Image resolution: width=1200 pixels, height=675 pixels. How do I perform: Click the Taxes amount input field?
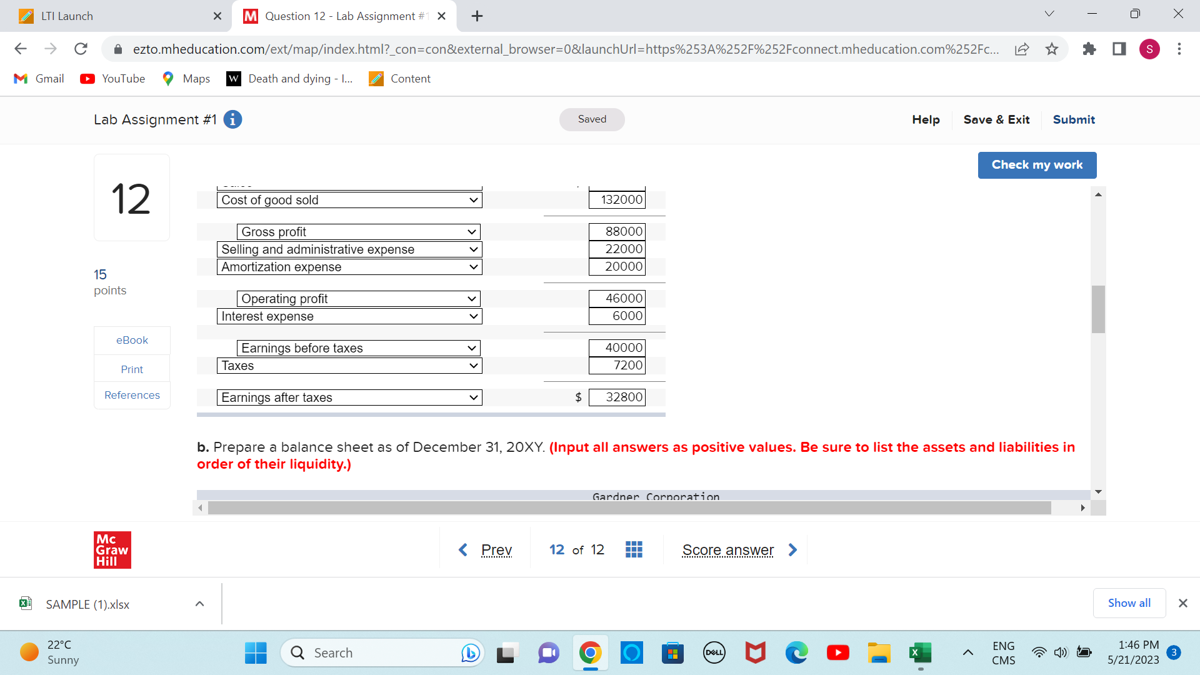pos(617,366)
